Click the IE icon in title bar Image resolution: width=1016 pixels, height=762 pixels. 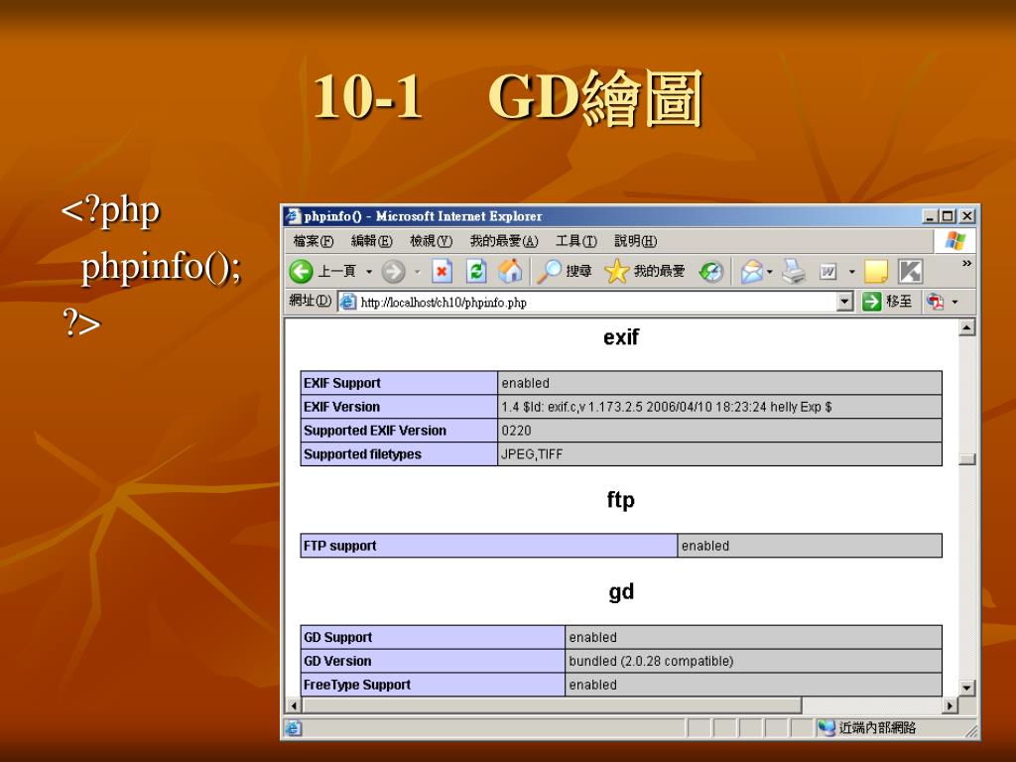294,215
